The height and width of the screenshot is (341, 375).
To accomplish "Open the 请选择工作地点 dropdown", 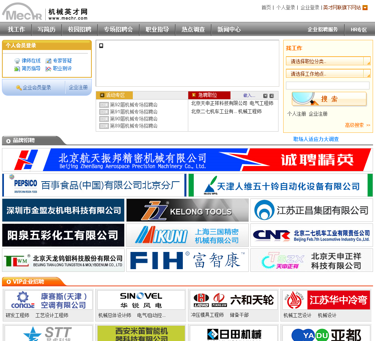I will pos(328,73).
